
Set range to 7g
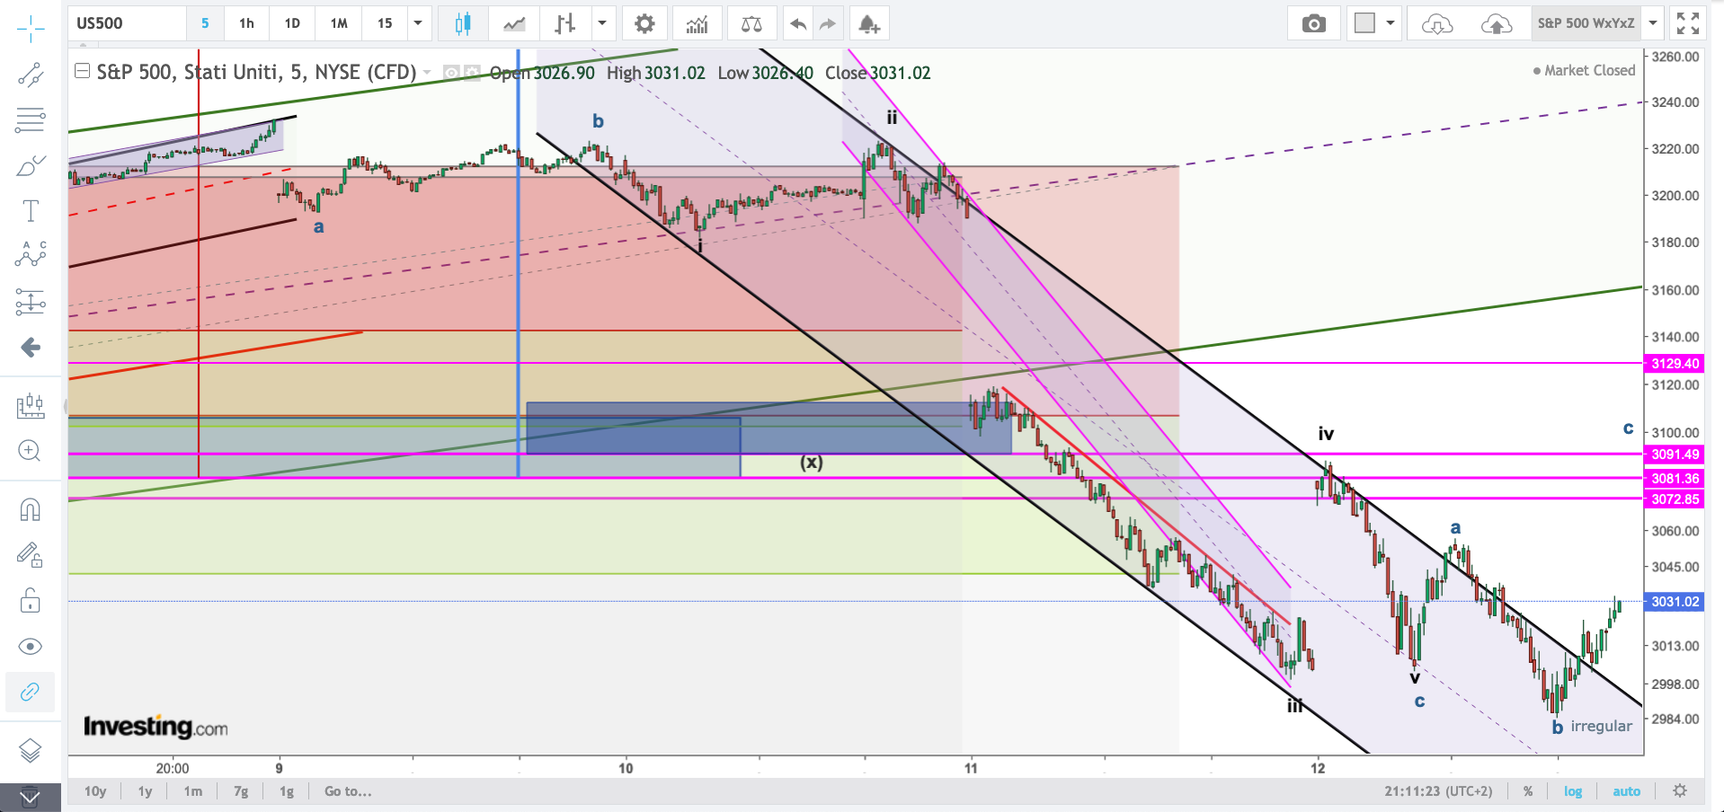coord(241,791)
